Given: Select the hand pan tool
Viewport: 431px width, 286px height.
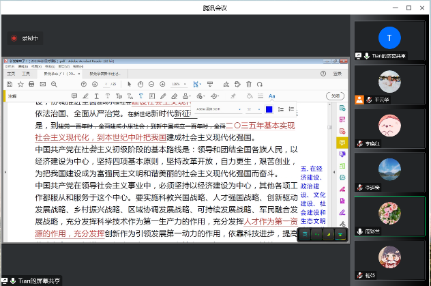Looking at the screenshot, I should 139,84.
